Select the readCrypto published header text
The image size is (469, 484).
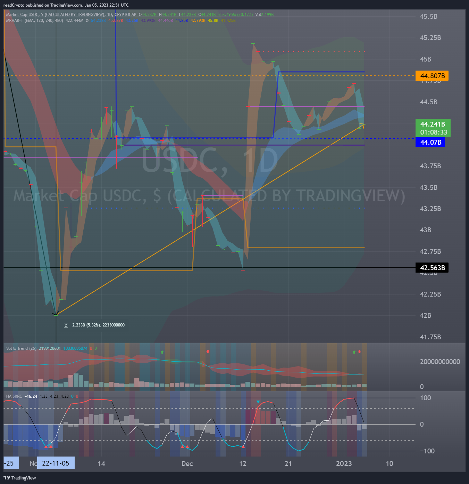click(66, 5)
